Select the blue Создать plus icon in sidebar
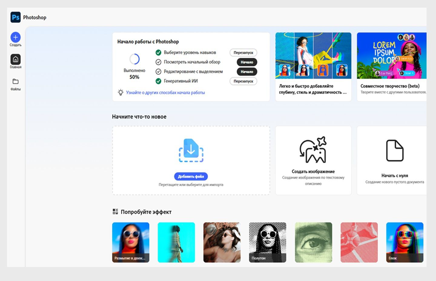 [x=15, y=37]
